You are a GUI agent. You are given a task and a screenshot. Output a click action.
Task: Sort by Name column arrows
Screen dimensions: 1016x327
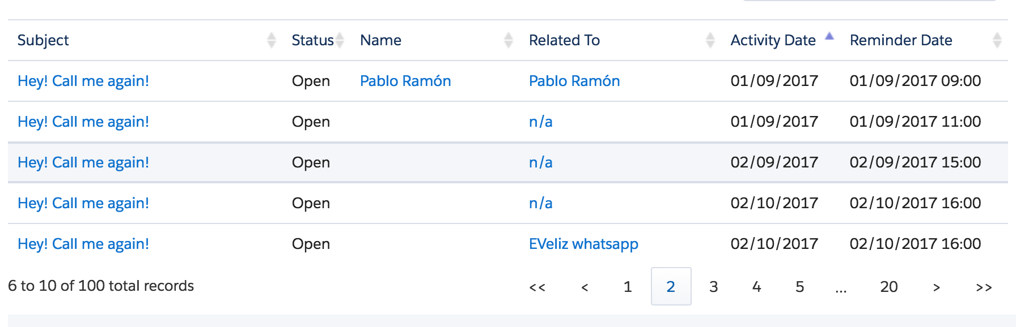click(508, 40)
